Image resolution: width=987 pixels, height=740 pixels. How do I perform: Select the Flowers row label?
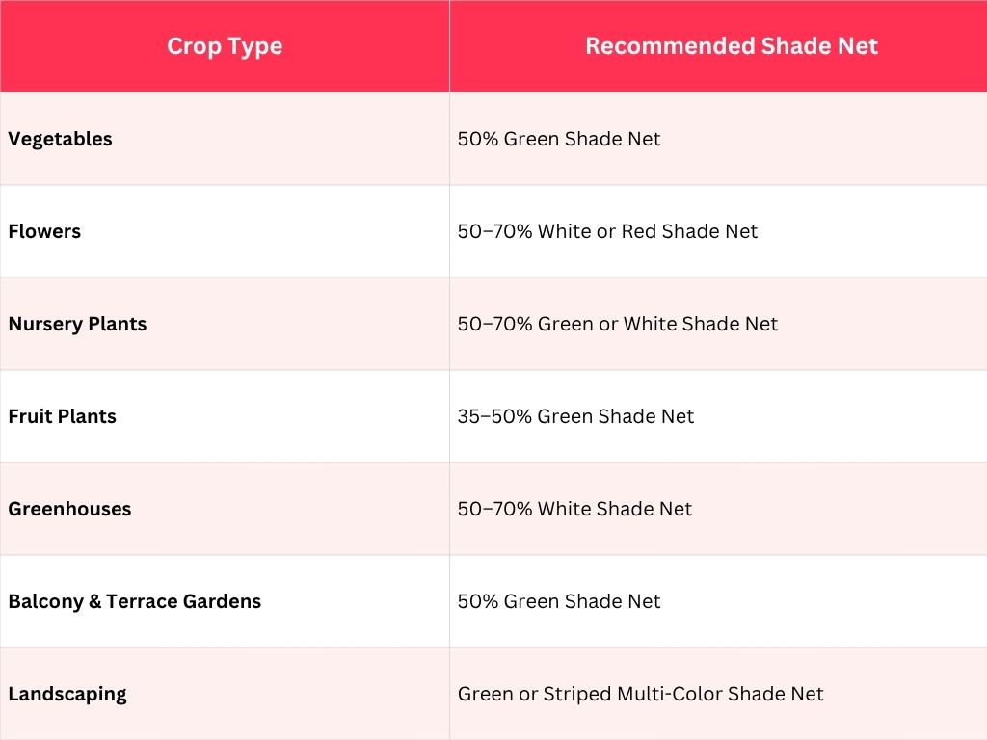coord(44,231)
